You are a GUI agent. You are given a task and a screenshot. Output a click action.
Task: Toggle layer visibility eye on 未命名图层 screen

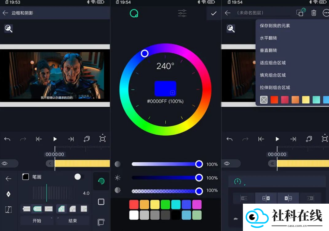coord(227,163)
